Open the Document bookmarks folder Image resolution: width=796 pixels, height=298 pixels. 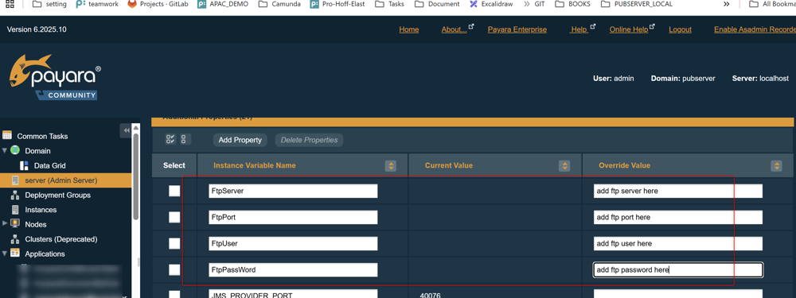[437, 4]
